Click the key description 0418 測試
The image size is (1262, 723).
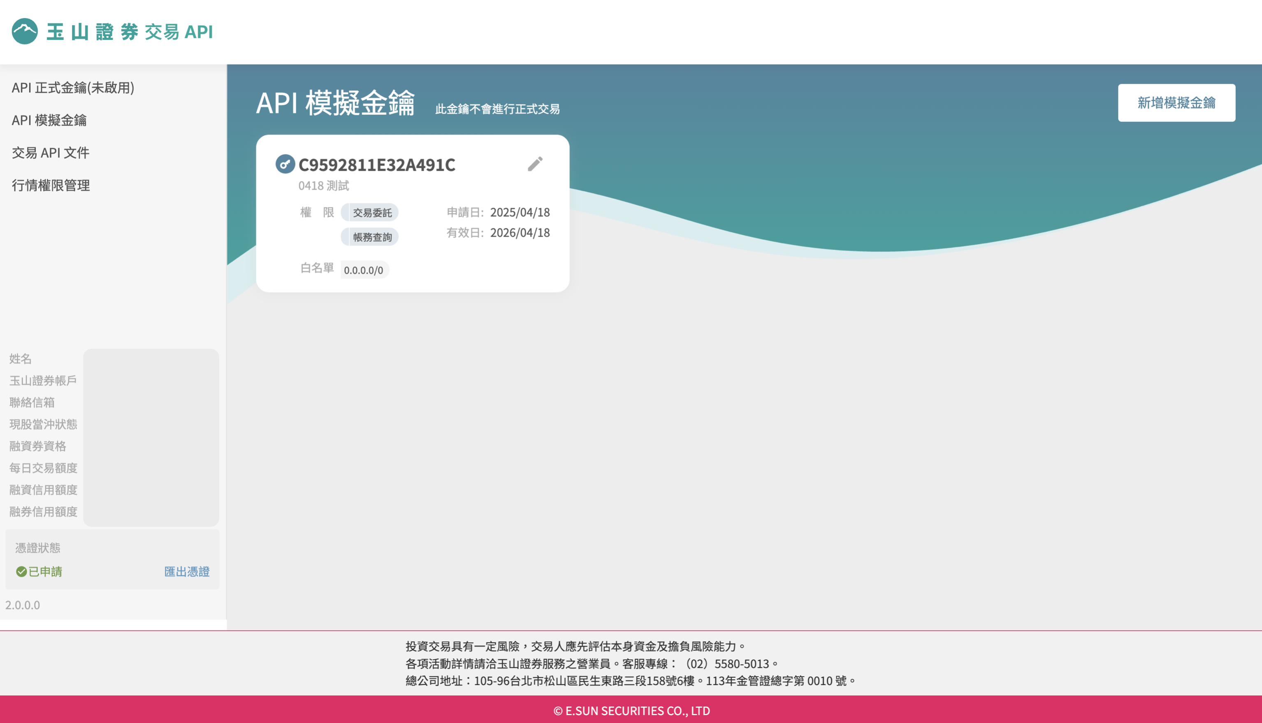pyautogui.click(x=324, y=186)
